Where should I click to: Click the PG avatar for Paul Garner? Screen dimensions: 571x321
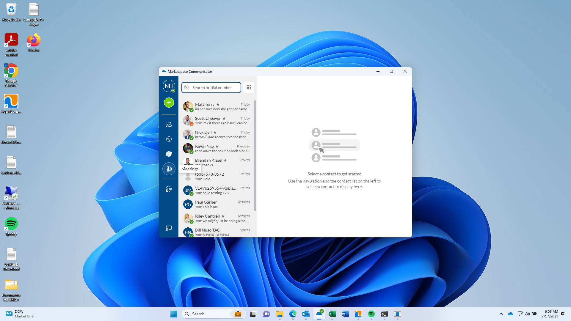[188, 204]
